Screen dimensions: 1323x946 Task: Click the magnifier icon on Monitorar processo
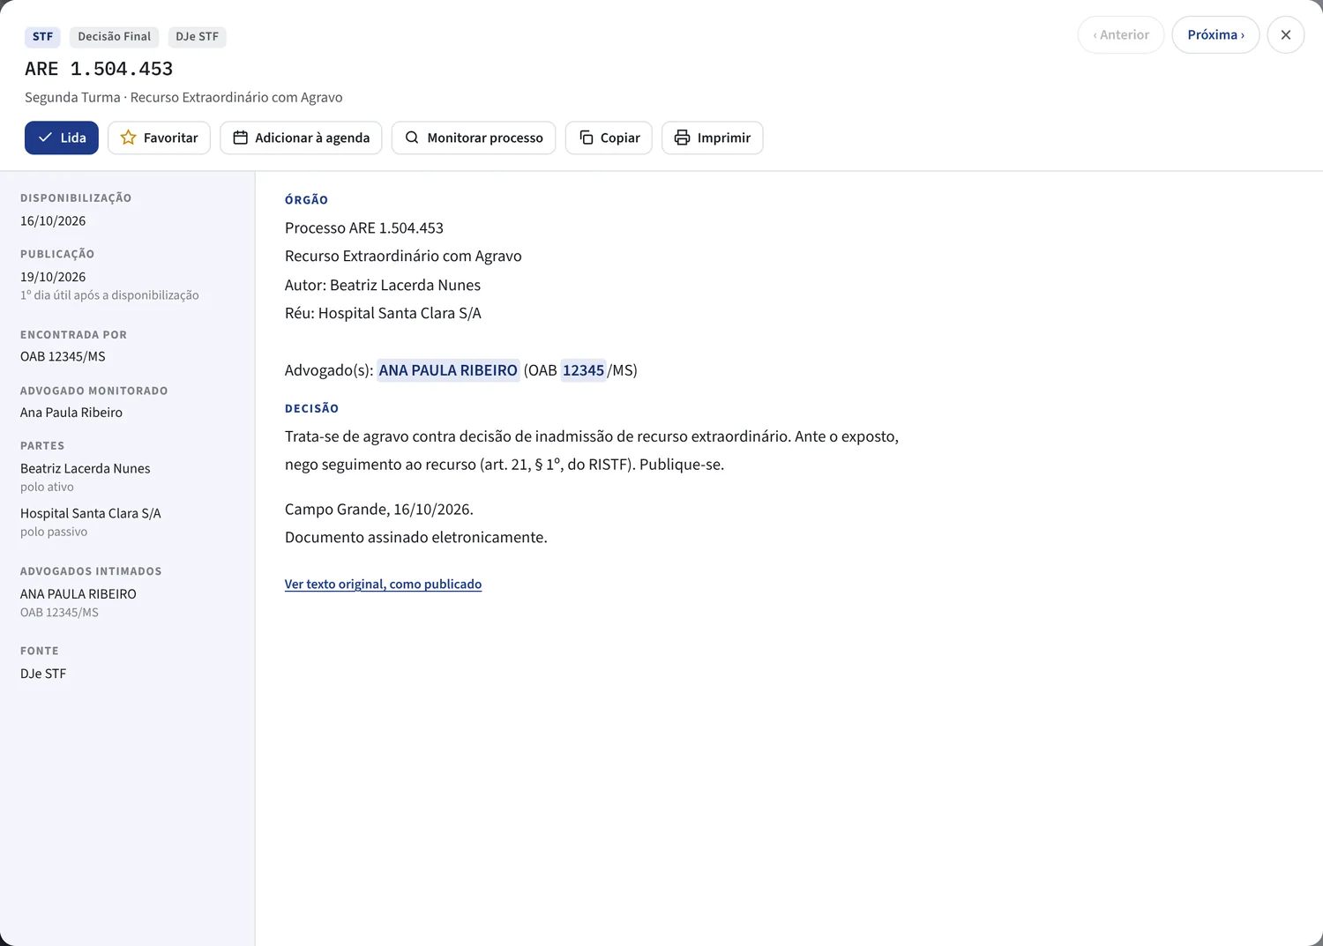coord(412,138)
